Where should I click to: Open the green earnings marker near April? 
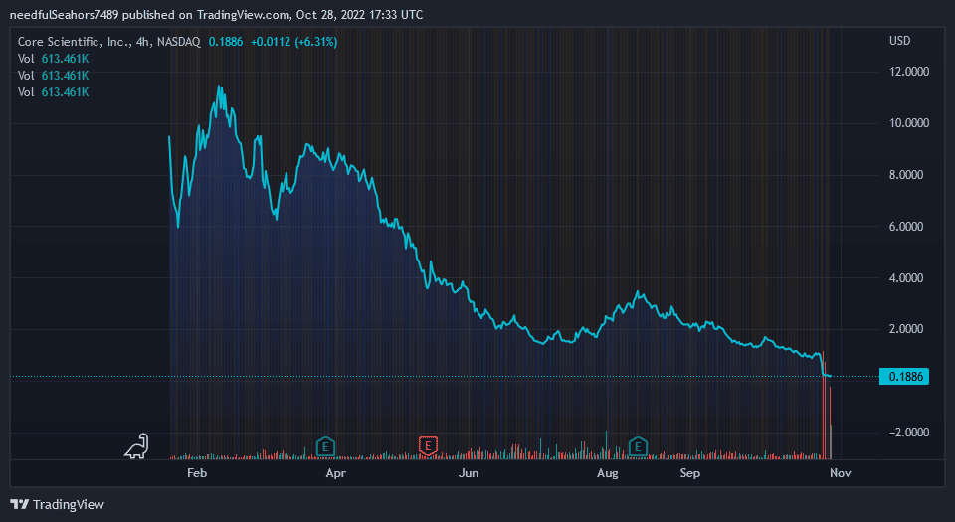[x=324, y=446]
